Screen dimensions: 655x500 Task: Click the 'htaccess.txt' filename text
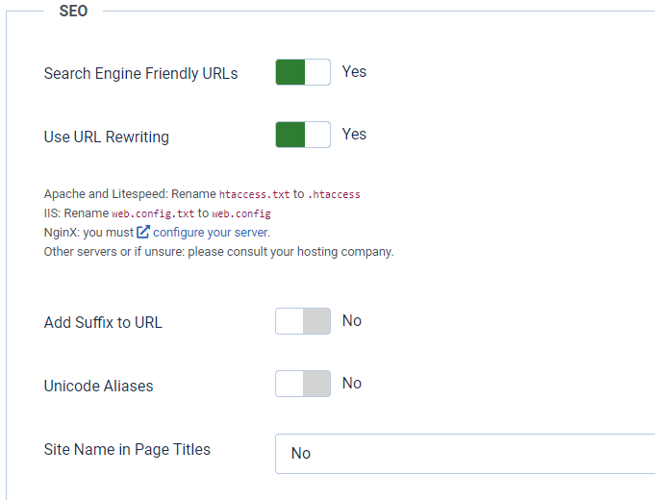coord(255,194)
